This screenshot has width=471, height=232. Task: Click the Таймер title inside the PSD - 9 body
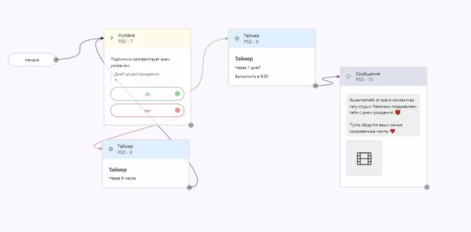tap(244, 59)
